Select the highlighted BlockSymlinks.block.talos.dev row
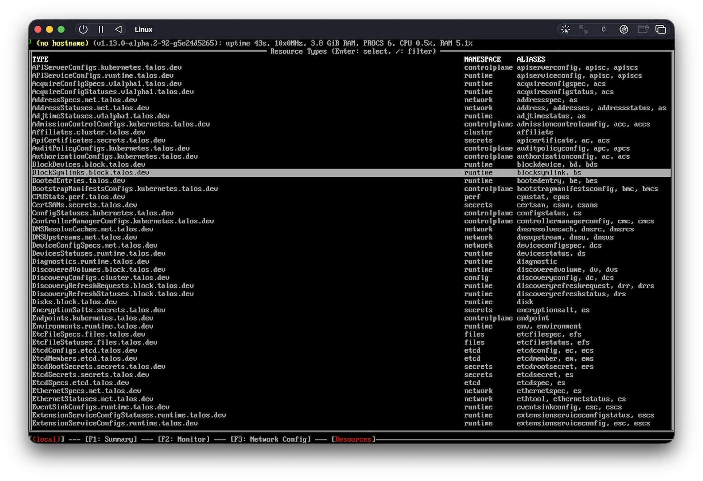This screenshot has height=481, width=703. 90,172
